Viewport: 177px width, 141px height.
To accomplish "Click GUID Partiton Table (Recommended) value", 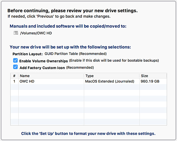I will tap(75, 54).
